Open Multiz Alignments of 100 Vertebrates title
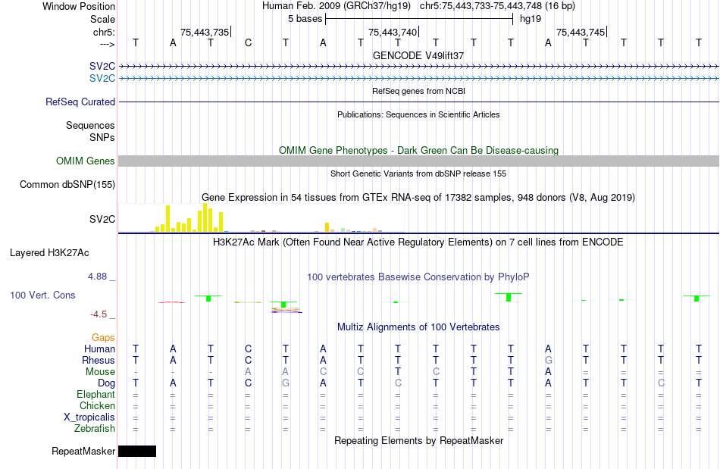Screen dimensions: 720x469 point(418,327)
